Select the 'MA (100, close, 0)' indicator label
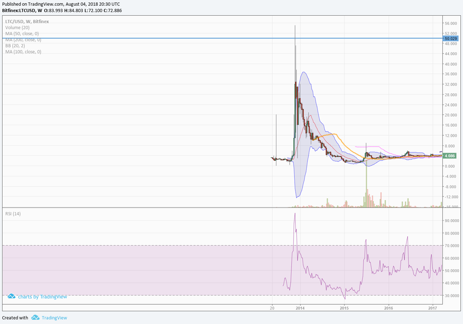 point(23,52)
